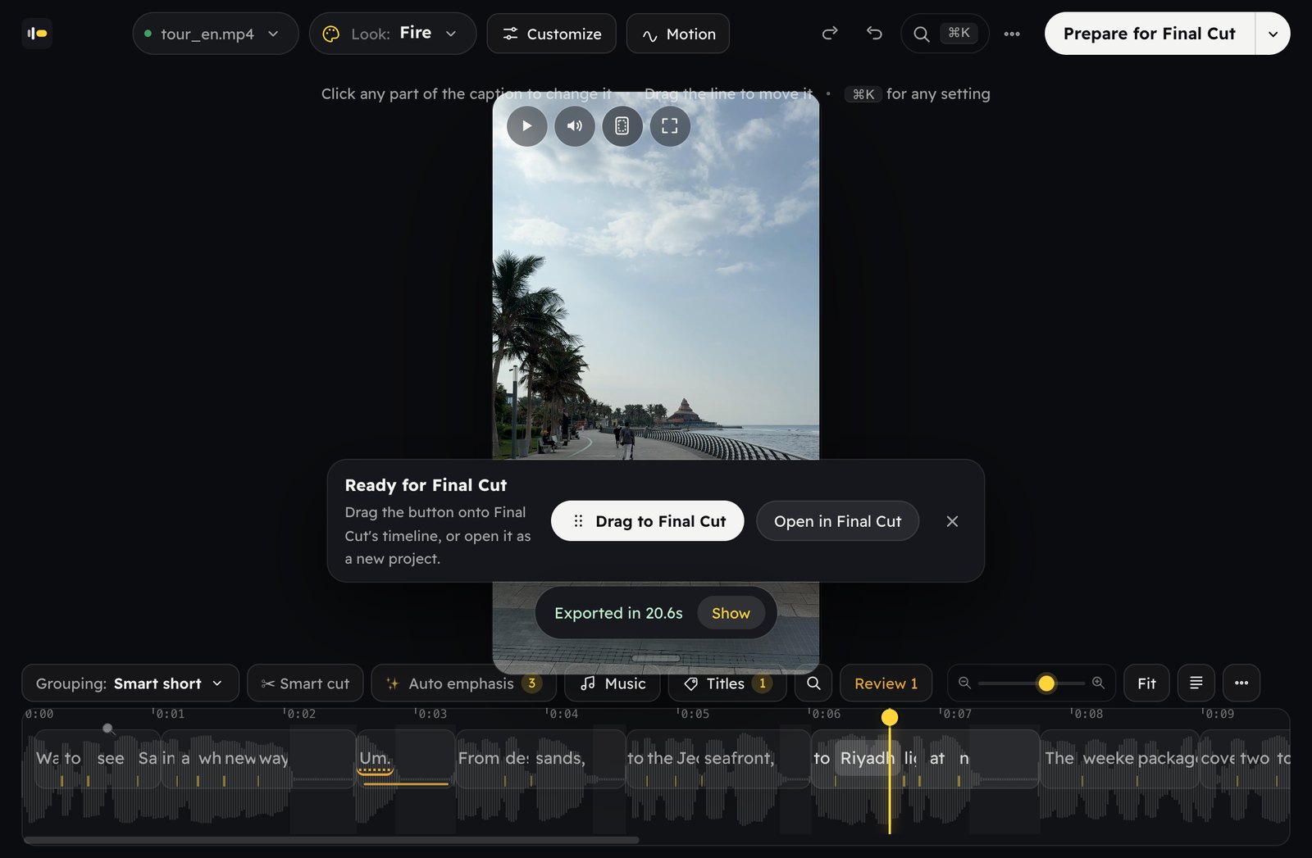Click Show on the exported notification
1312x858 pixels.
[x=731, y=613]
